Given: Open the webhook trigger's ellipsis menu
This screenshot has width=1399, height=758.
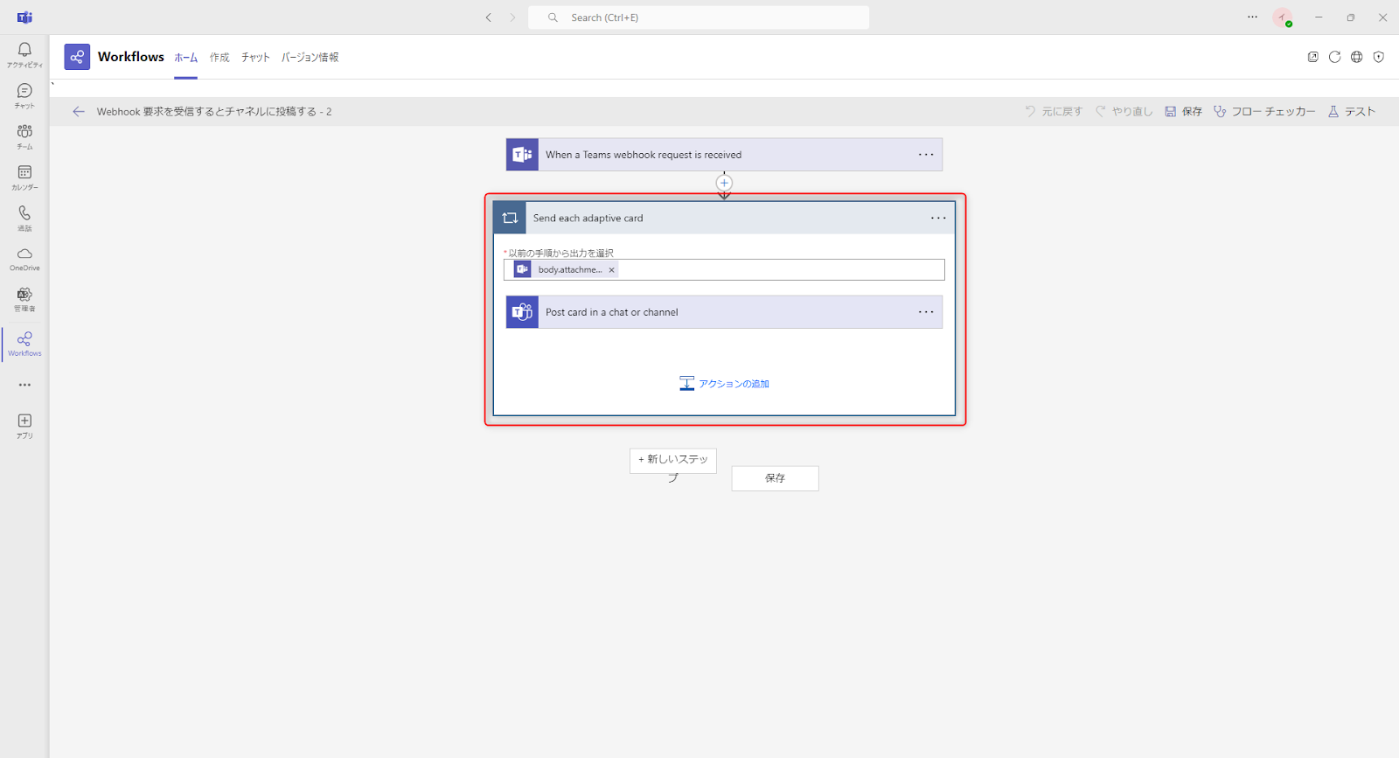Looking at the screenshot, I should (926, 155).
